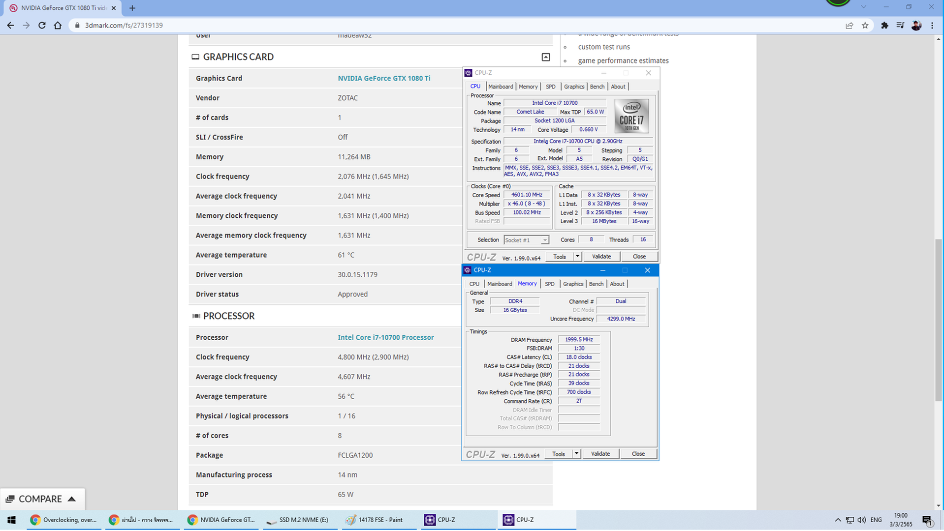Minimize the upper CPU-Z window

coord(603,73)
